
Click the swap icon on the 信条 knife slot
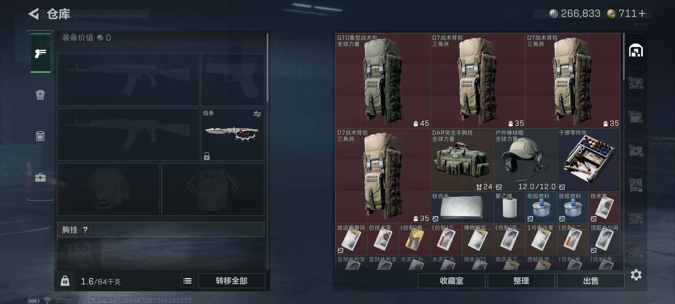click(257, 114)
